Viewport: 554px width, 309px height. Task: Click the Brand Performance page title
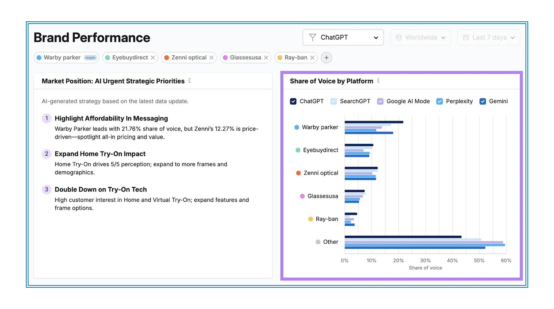pos(92,37)
